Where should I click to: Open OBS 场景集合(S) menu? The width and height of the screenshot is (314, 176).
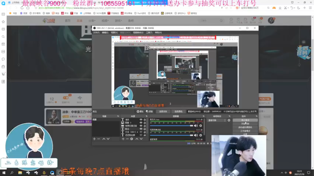(x=138, y=32)
